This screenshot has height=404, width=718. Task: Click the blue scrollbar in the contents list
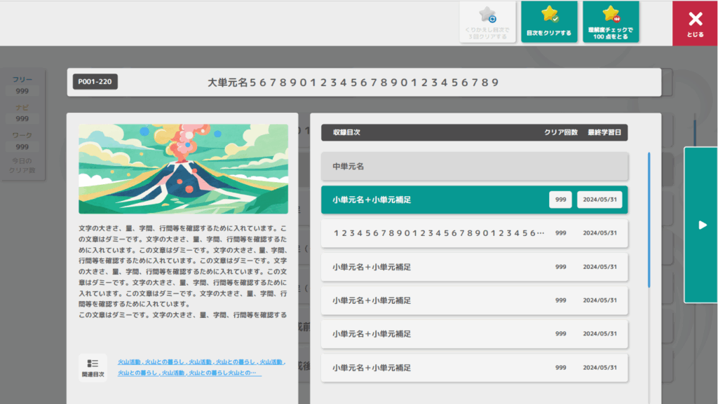649,219
